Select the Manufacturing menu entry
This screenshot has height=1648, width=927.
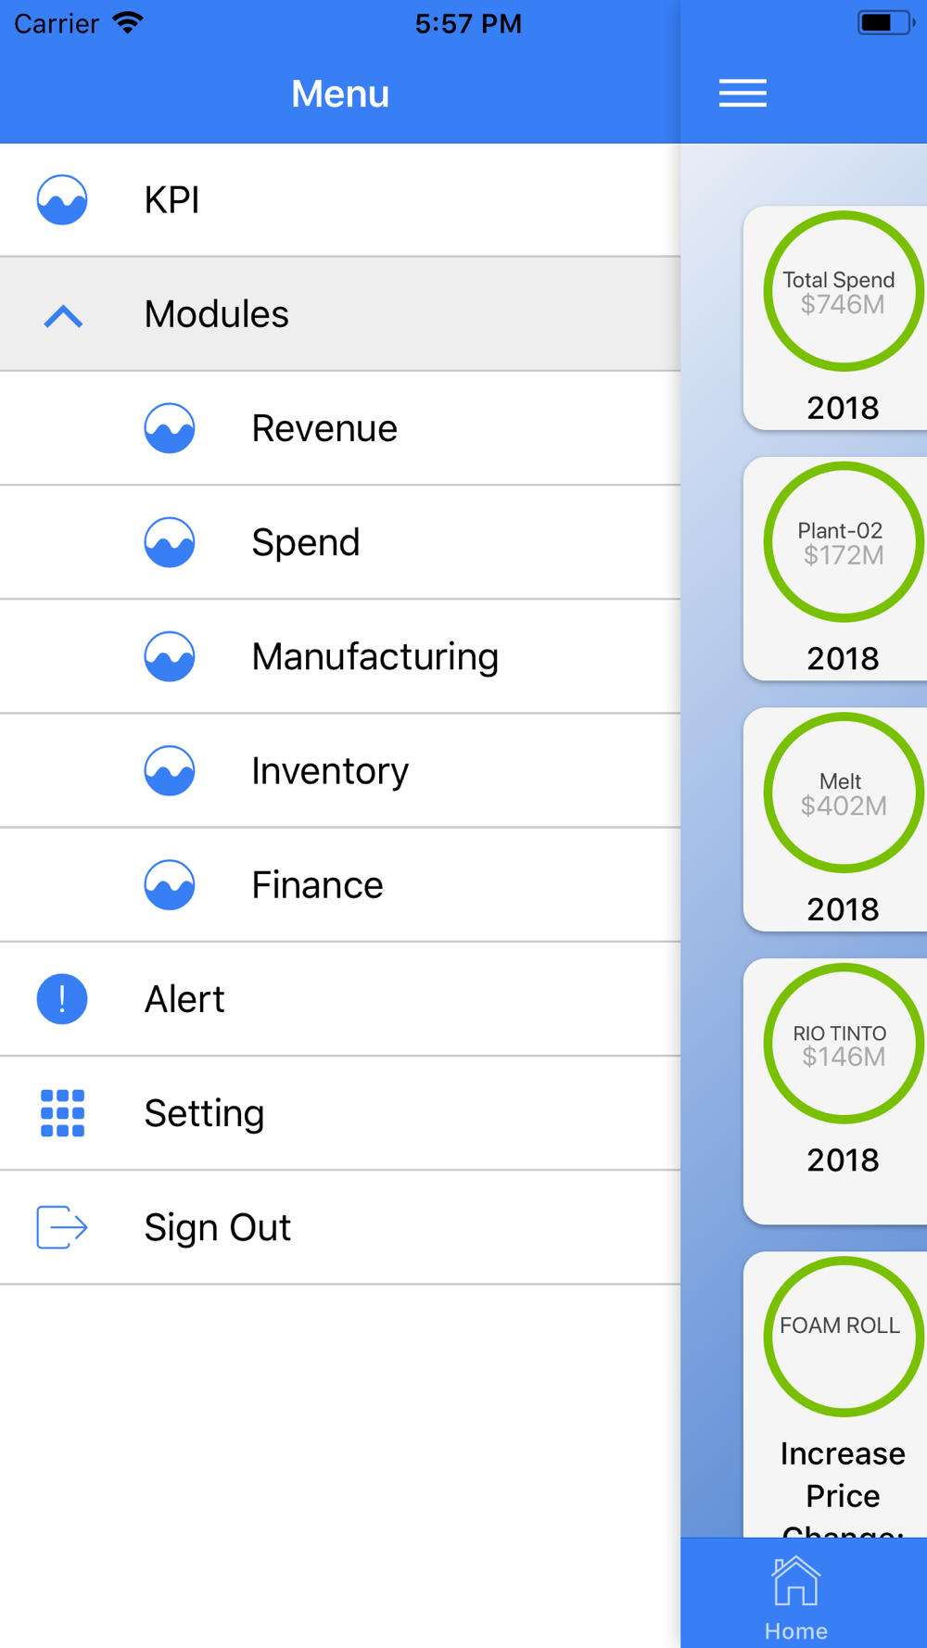[340, 656]
